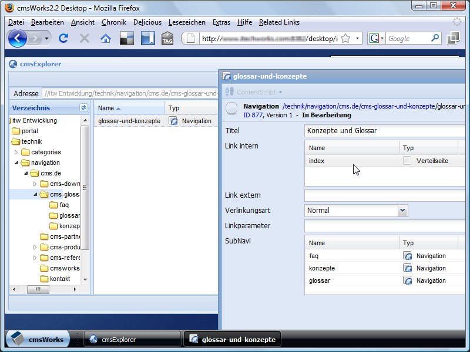Expand the categories folder

pyautogui.click(x=16, y=153)
